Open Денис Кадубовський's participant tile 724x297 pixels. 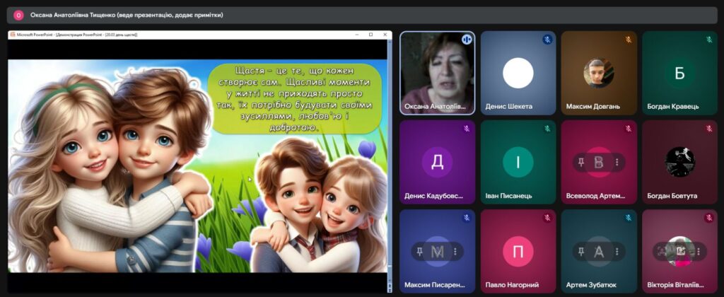(x=437, y=162)
